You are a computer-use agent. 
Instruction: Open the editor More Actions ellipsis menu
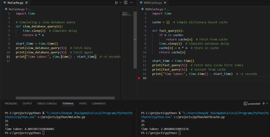132,3
